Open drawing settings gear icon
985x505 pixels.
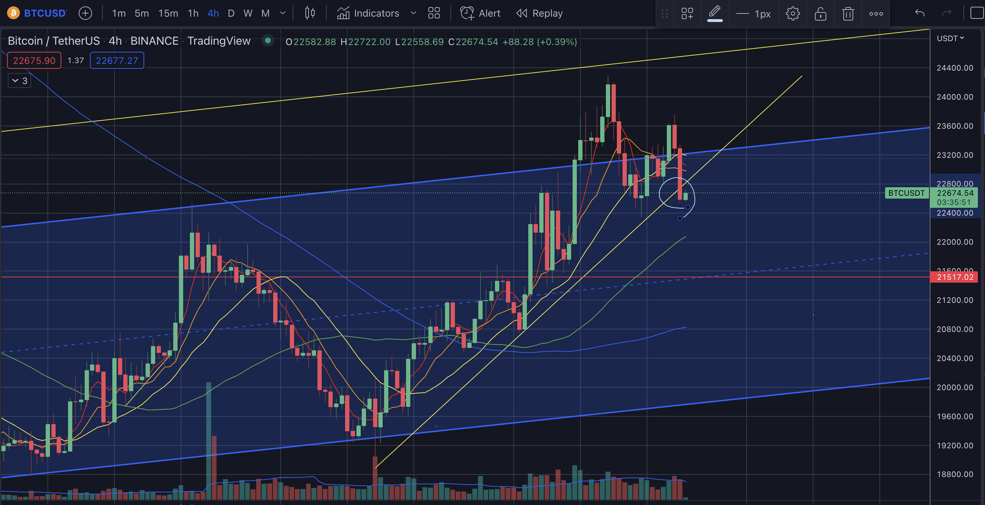coord(793,14)
